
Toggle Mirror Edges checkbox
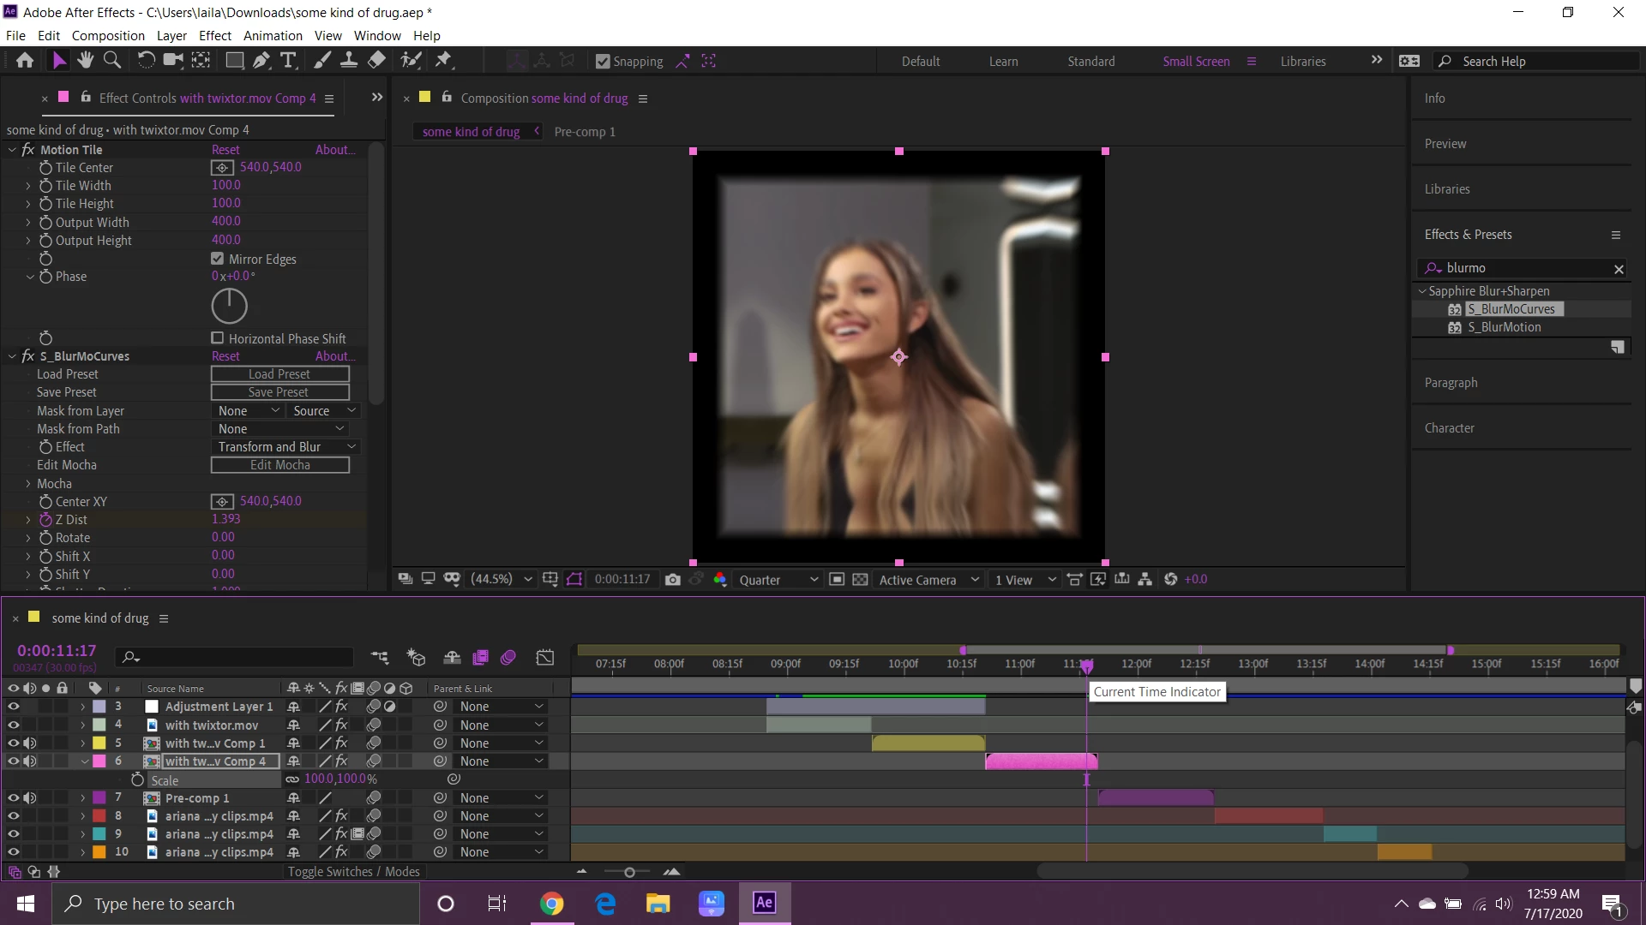click(218, 259)
